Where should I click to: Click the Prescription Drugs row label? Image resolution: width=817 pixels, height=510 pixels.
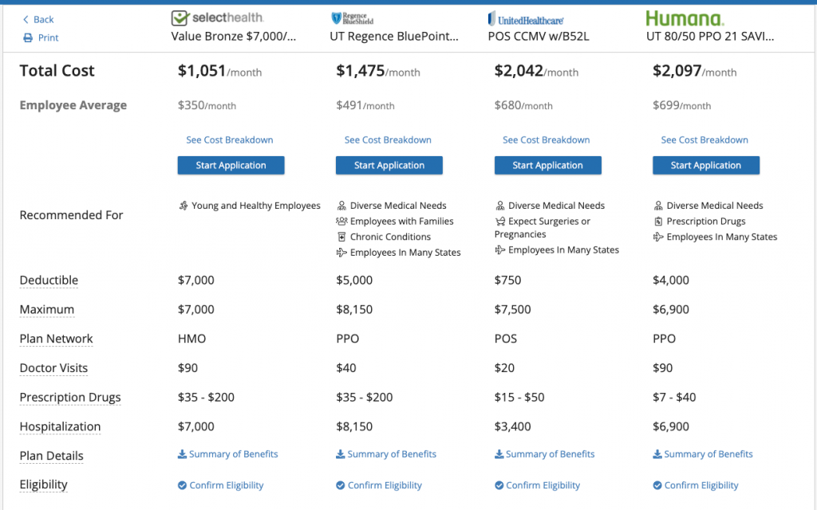point(70,398)
